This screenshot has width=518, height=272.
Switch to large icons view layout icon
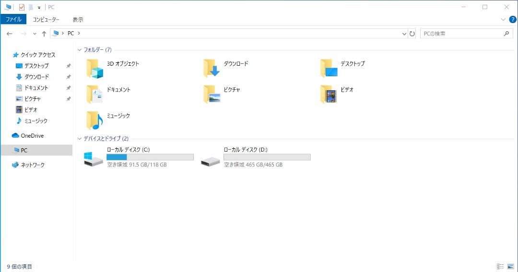coord(511,266)
